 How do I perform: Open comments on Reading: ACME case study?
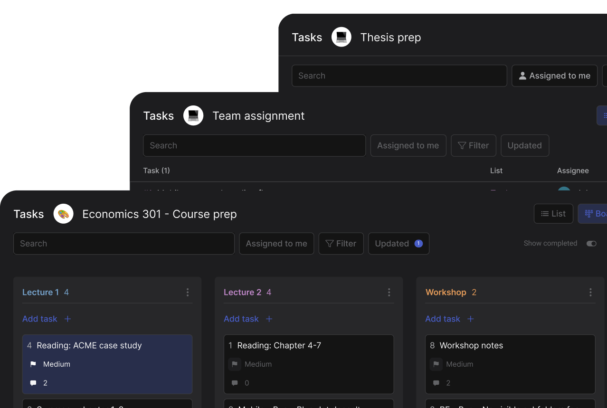33,383
